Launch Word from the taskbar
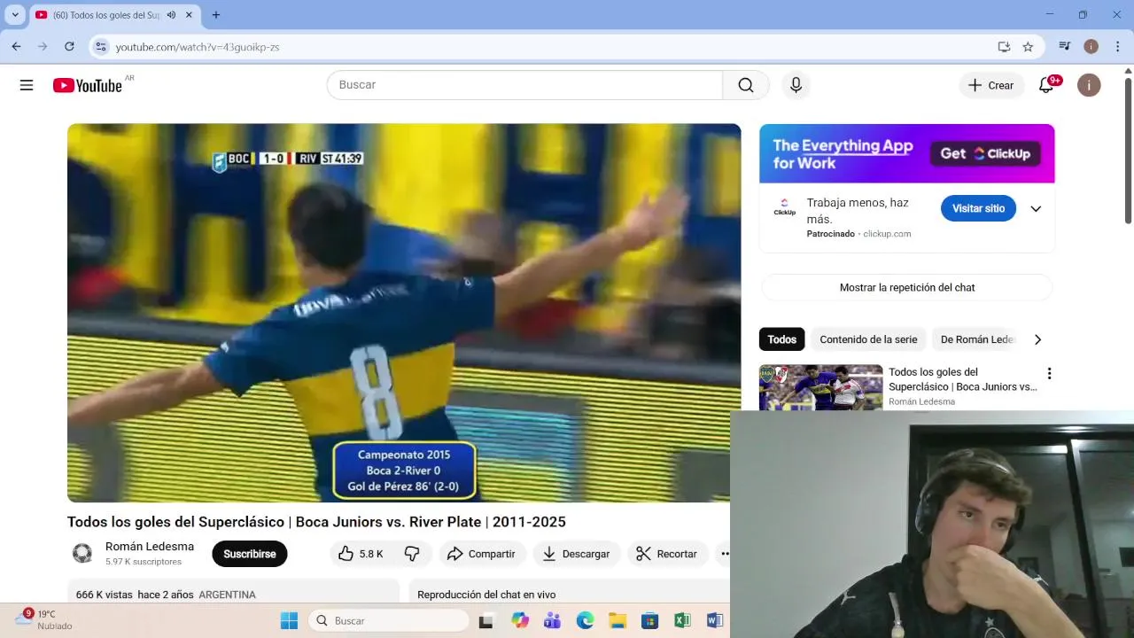Screen dimensions: 1134x638 714,621
